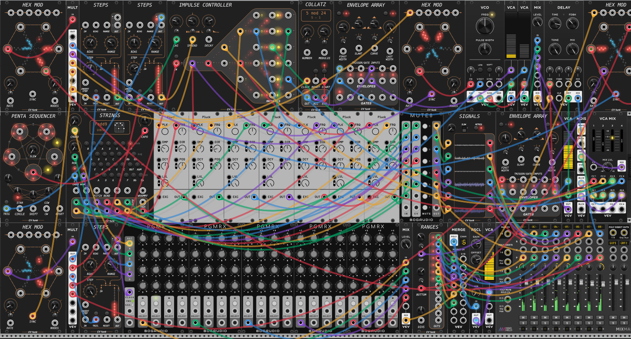
Task: Click the Strings Fadd9 chord display
Action: [x=110, y=127]
